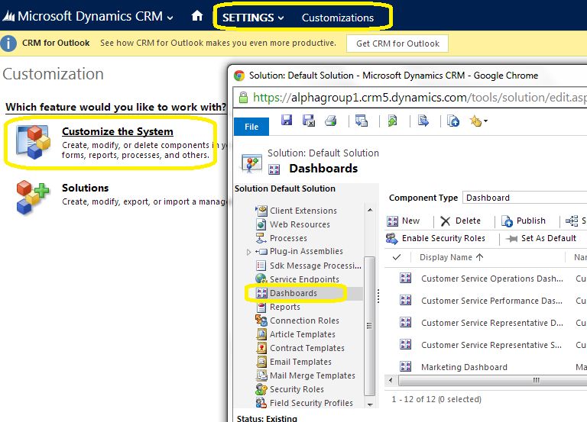Open the Component Type Dashboard combo box
This screenshot has width=587, height=422.
pyautogui.click(x=524, y=198)
